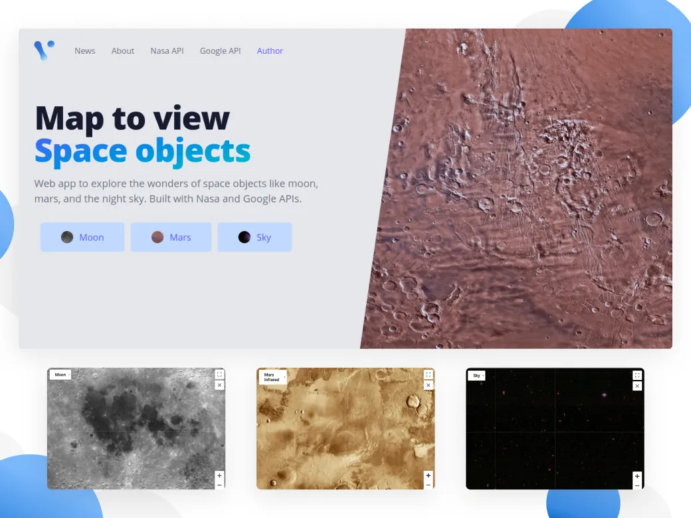Zoom in on the Sky map
Image resolution: width=691 pixels, height=518 pixels.
pyautogui.click(x=637, y=476)
